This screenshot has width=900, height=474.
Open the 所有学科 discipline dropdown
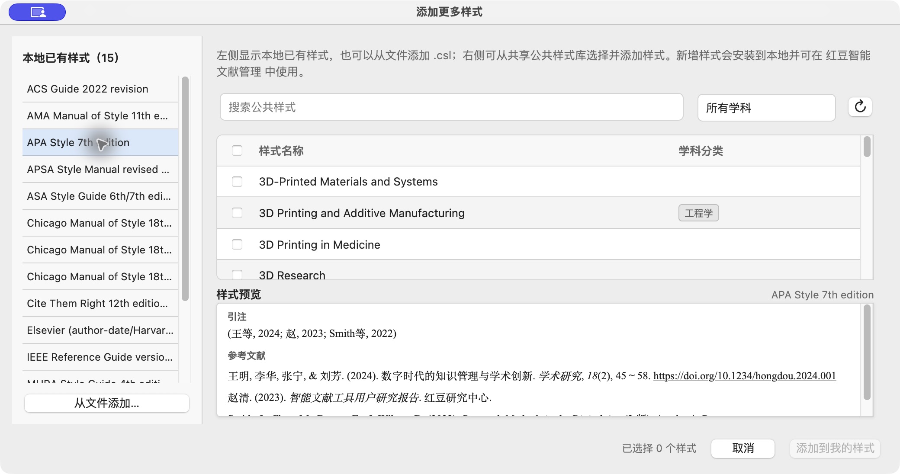[766, 108]
